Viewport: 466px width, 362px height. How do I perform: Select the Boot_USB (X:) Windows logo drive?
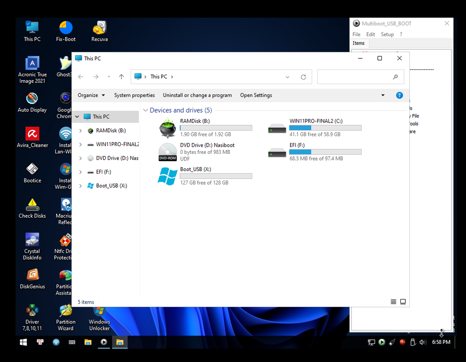click(167, 176)
